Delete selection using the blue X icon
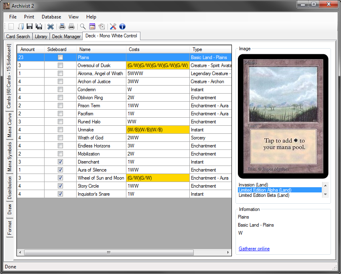Screen dimensions: 341x274 [x=51, y=27]
